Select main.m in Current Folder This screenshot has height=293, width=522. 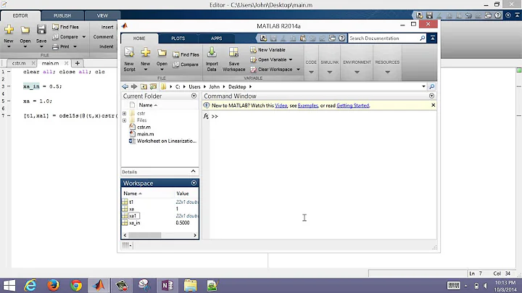click(x=145, y=134)
